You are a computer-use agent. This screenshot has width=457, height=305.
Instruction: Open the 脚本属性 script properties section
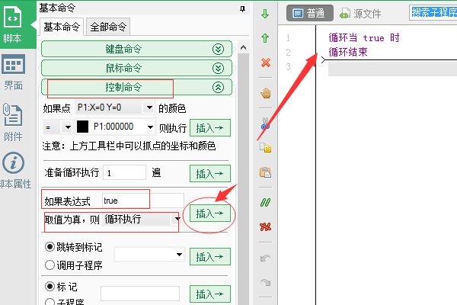point(14,171)
